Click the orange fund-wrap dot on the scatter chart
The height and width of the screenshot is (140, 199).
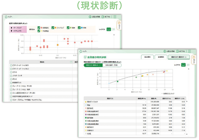[58, 45]
